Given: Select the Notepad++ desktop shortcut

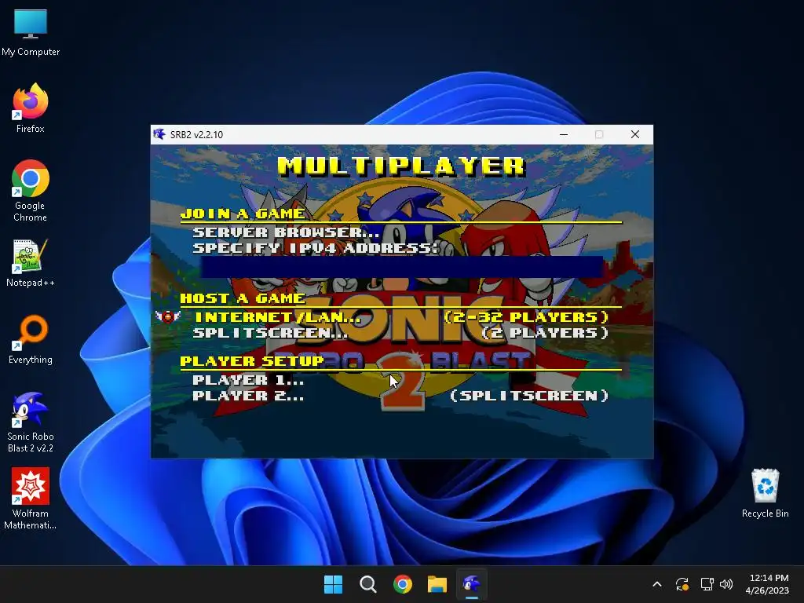Looking at the screenshot, I should 31,264.
